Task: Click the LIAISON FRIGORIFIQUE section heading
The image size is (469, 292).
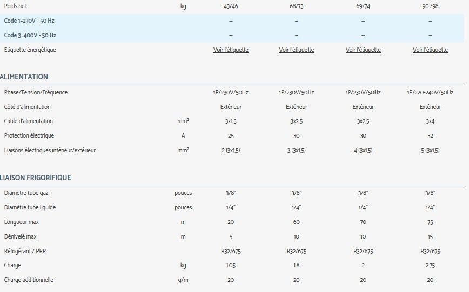Action: point(36,178)
